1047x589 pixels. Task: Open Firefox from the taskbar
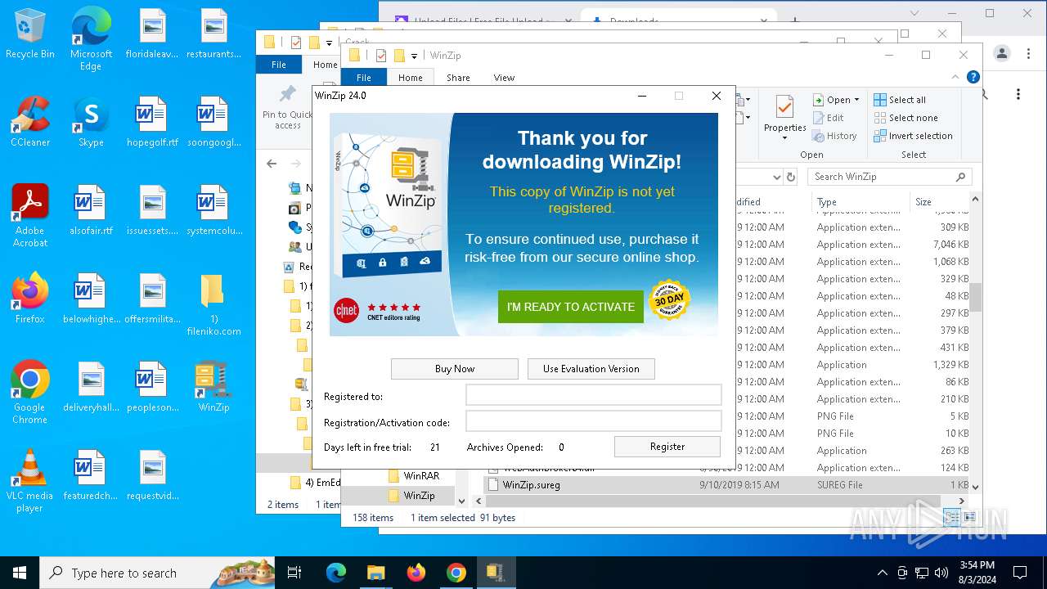416,573
